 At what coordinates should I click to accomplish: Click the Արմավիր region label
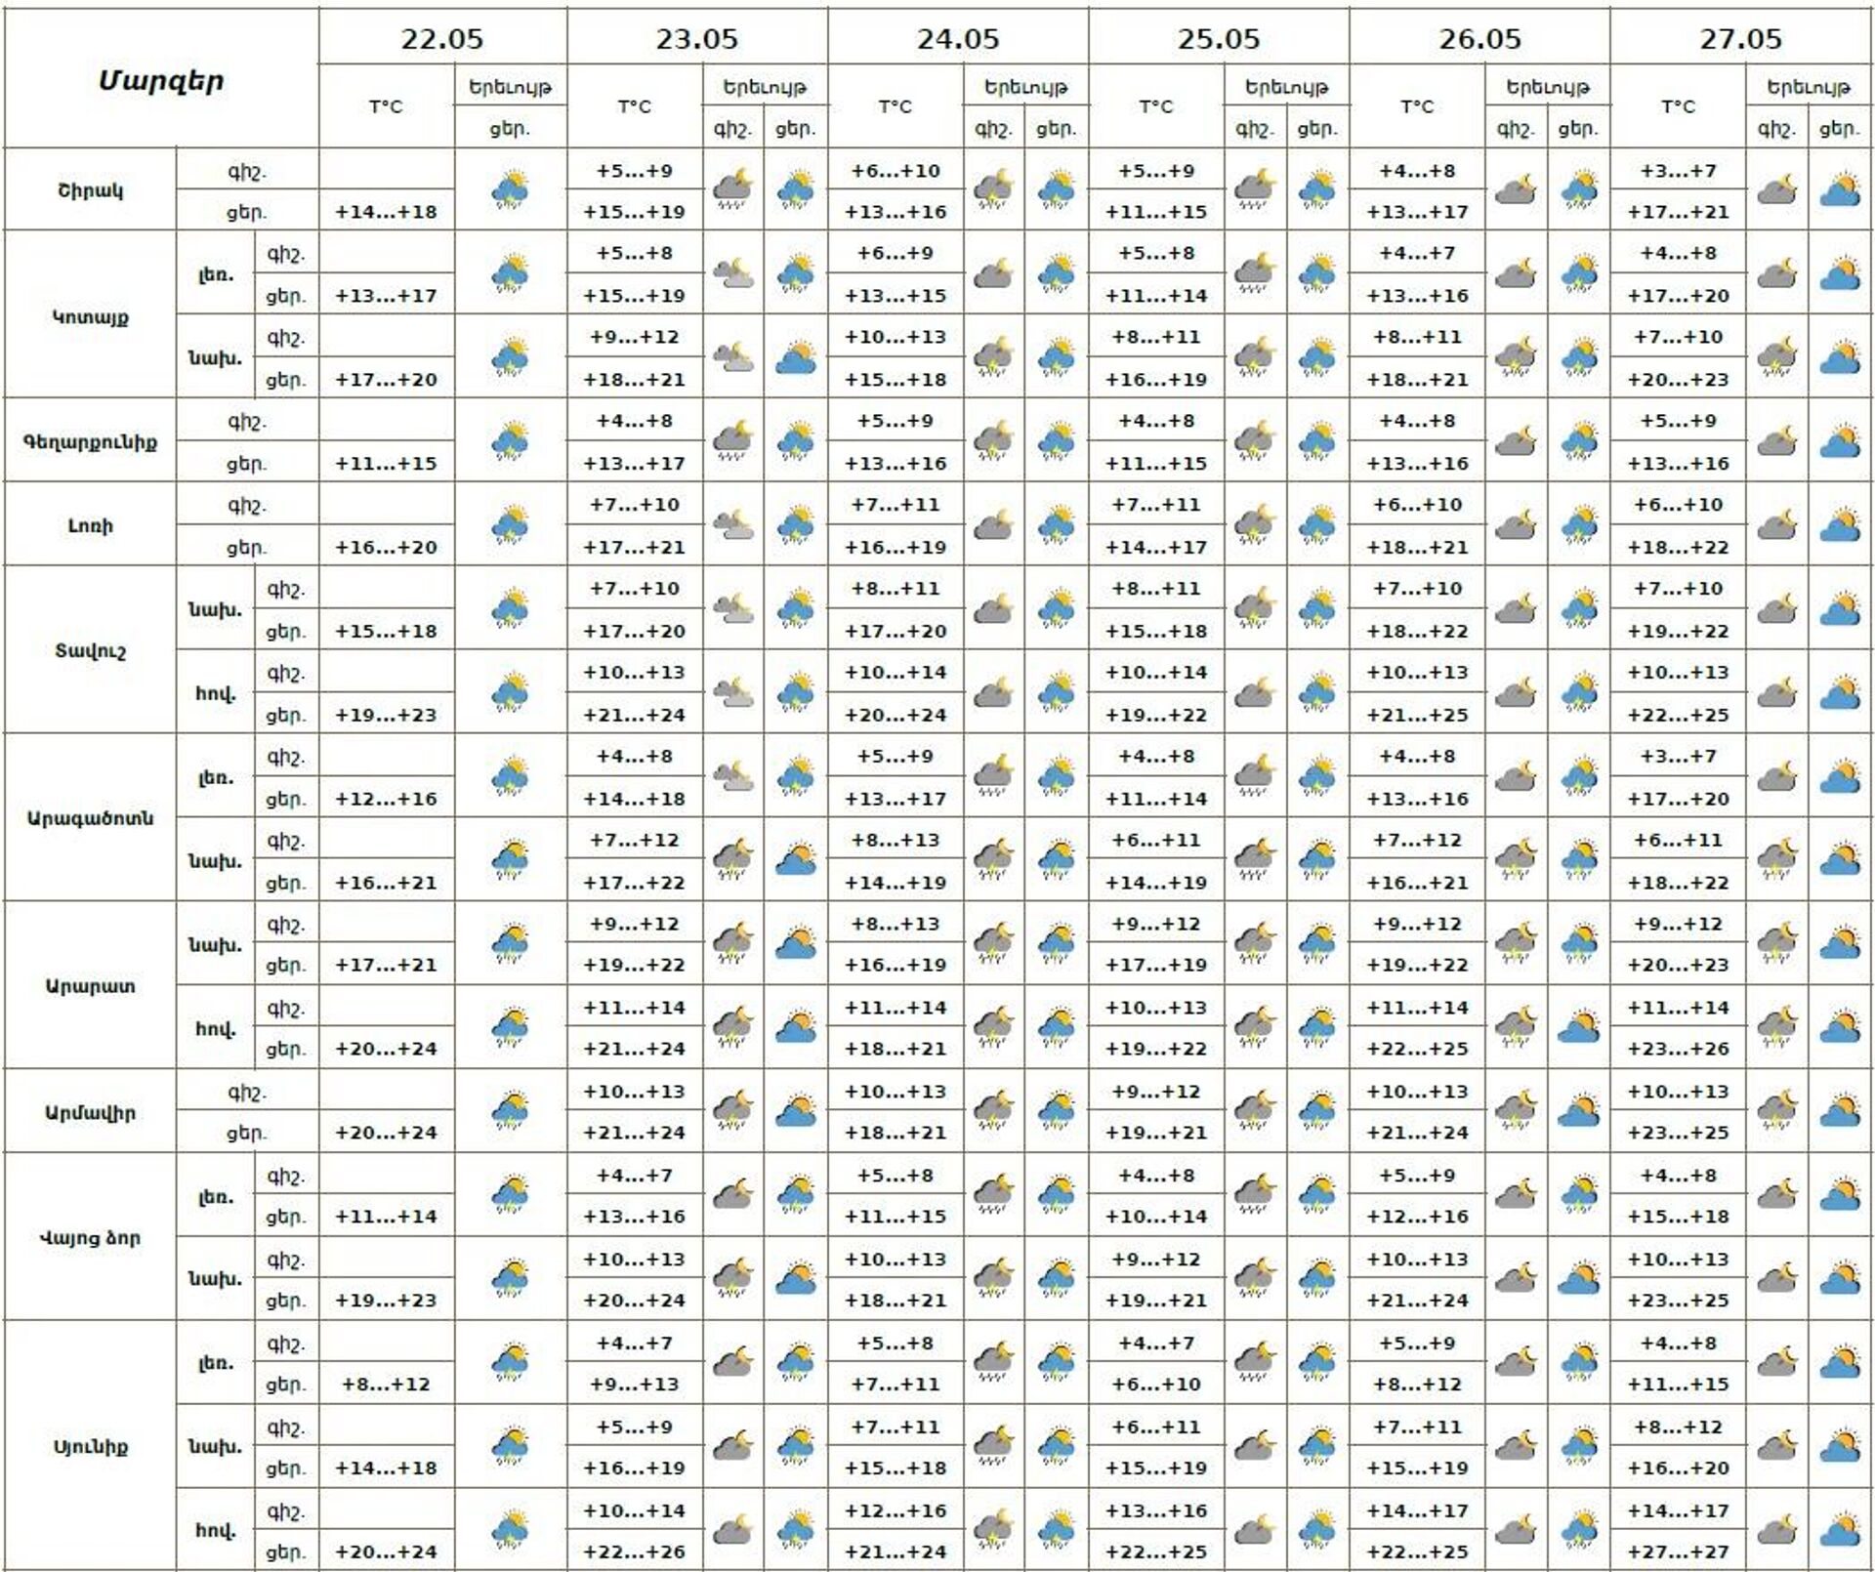(90, 1112)
